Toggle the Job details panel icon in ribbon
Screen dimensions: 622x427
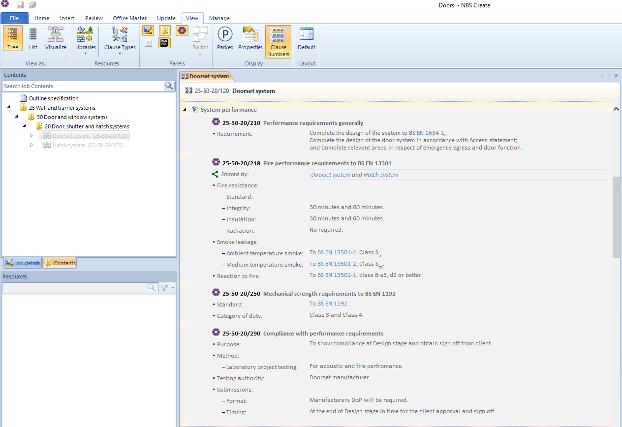(x=148, y=30)
